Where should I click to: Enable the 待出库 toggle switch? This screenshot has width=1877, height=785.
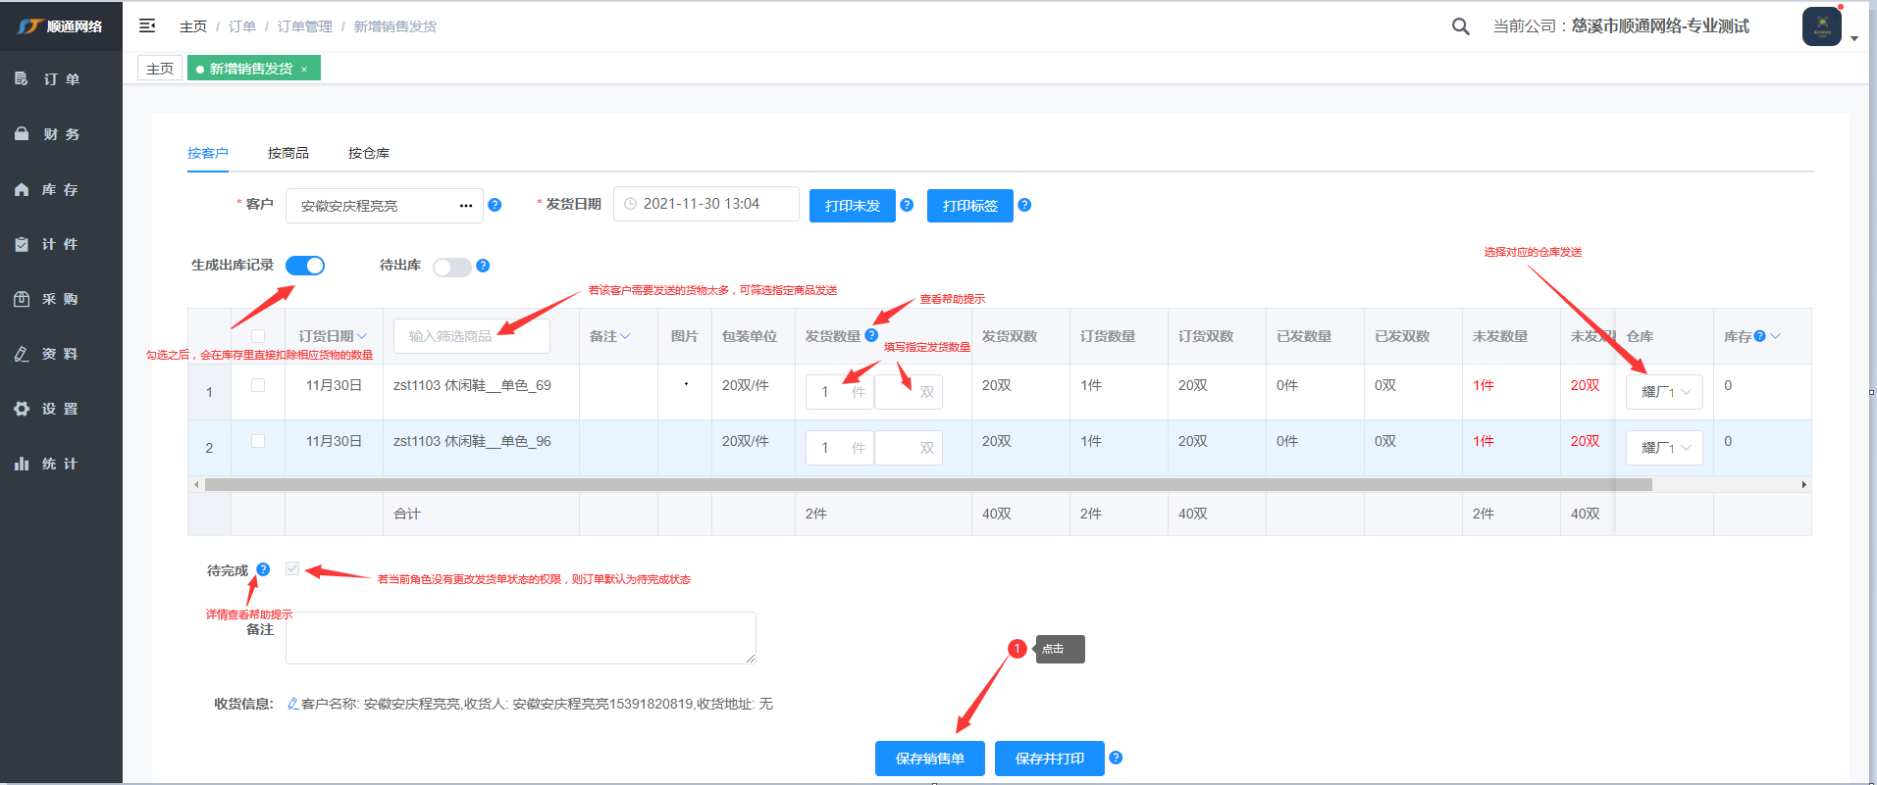point(452,267)
